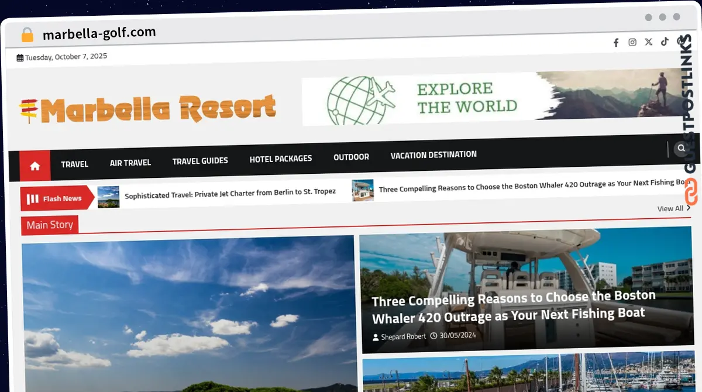Open the Travel menu item
The width and height of the screenshot is (702, 392).
coord(75,164)
